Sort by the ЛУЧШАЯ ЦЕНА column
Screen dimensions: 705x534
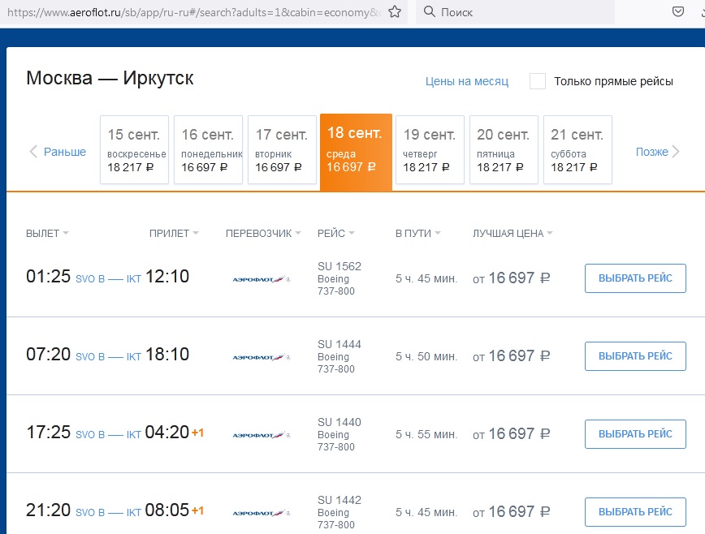pos(513,234)
